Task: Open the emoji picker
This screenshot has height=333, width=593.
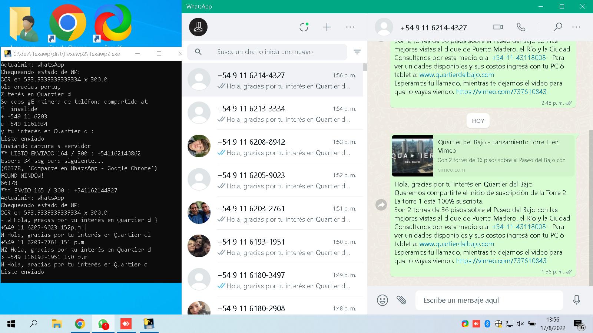Action: click(382, 300)
